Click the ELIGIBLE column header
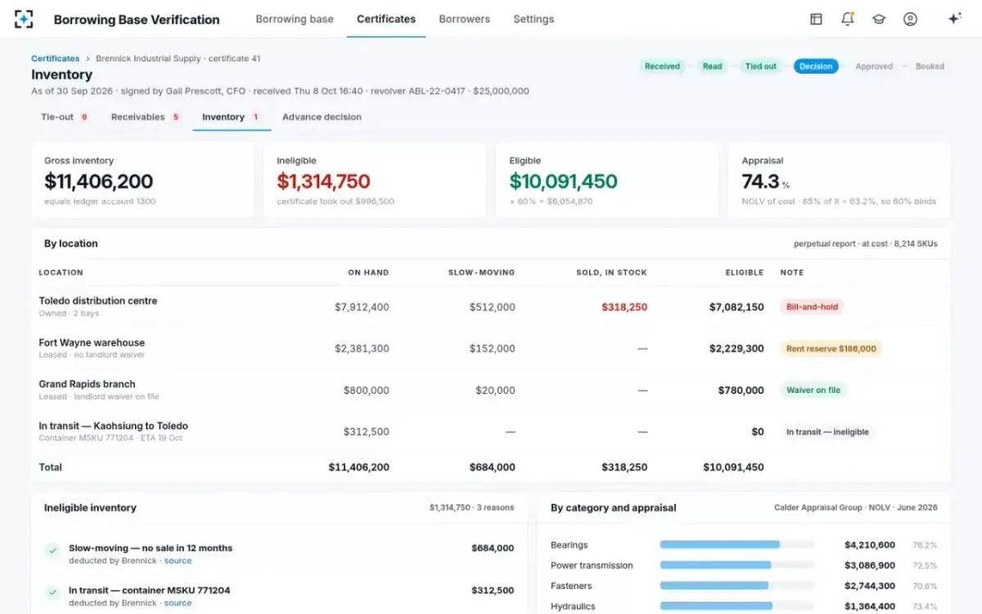The image size is (982, 614). coord(745,273)
